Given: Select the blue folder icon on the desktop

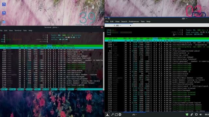Looking at the screenshot, I should 4,22.
